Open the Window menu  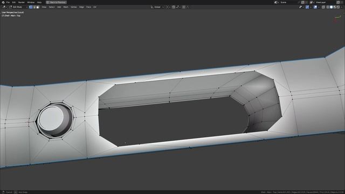31,2
